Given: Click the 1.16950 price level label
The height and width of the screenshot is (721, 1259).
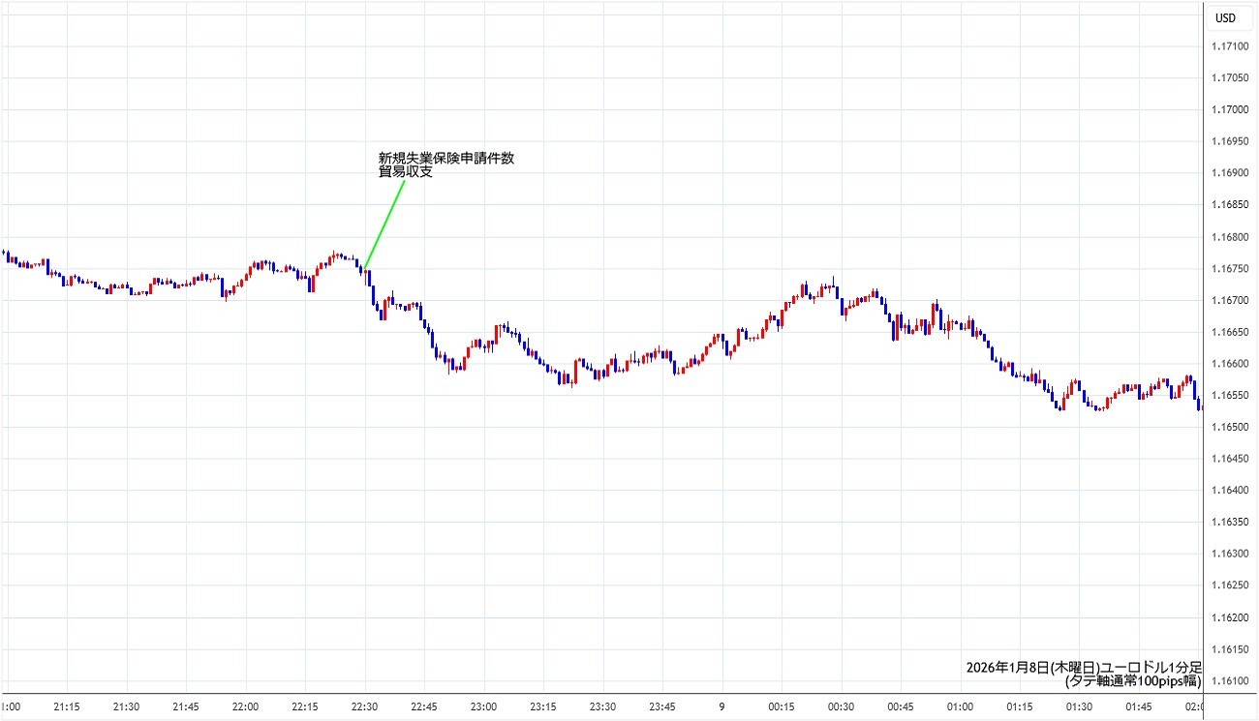Looking at the screenshot, I should (1229, 141).
